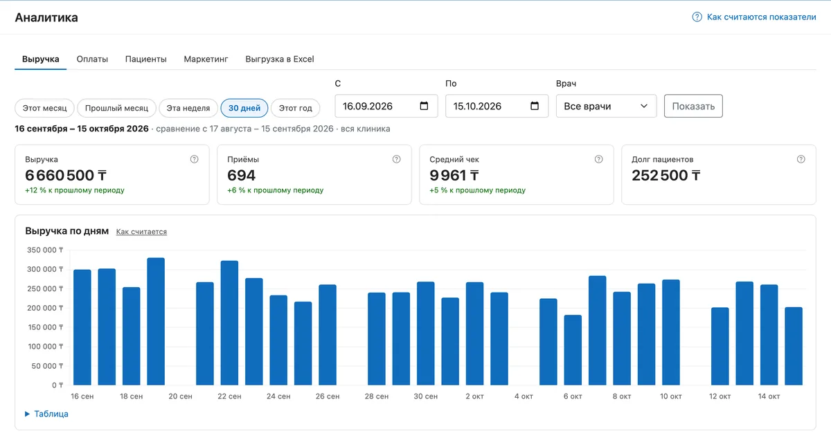Switch to the Оплаты tab
The image size is (831, 440).
click(x=92, y=59)
